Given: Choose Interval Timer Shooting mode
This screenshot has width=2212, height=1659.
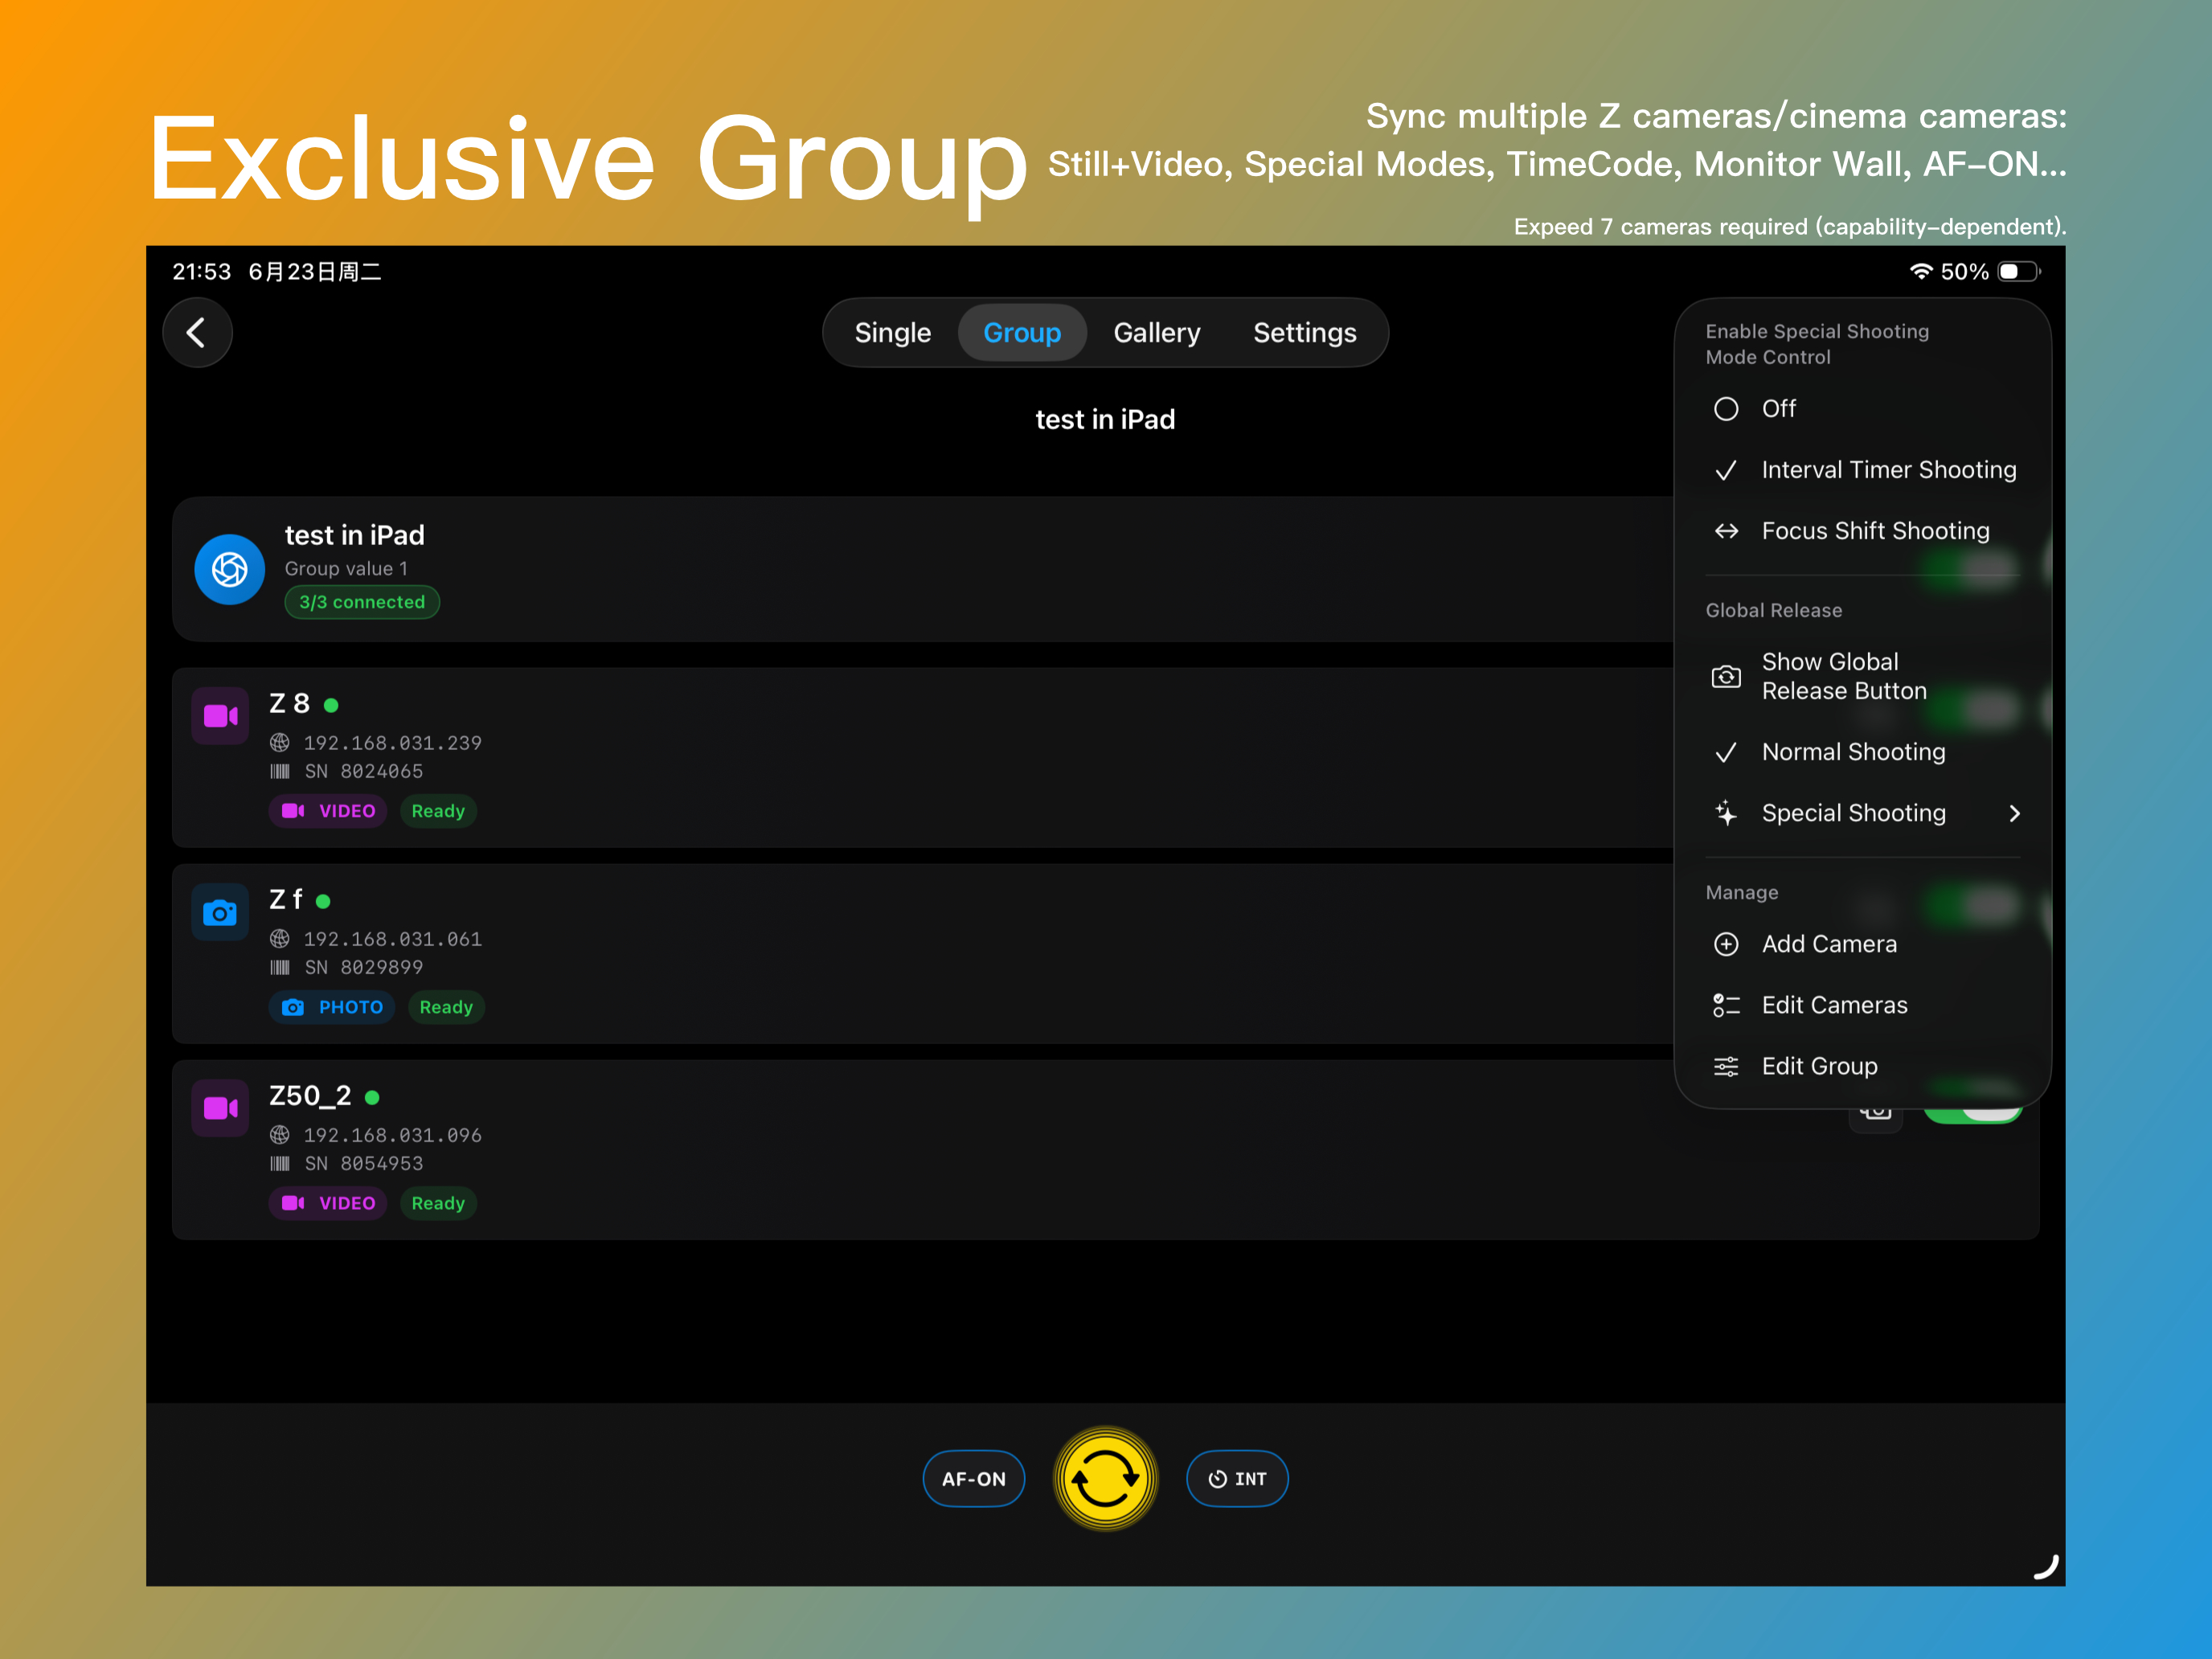Looking at the screenshot, I should click(x=1863, y=470).
